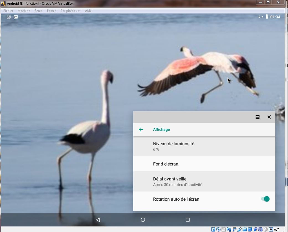Close the VirtualBox window

(278, 2)
